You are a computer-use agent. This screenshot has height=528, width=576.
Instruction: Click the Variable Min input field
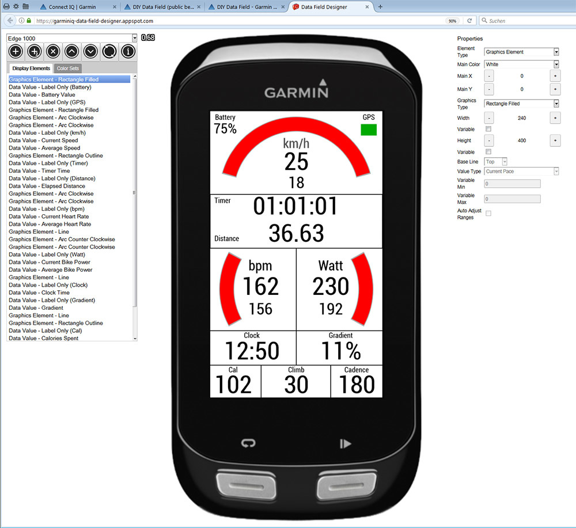point(512,184)
